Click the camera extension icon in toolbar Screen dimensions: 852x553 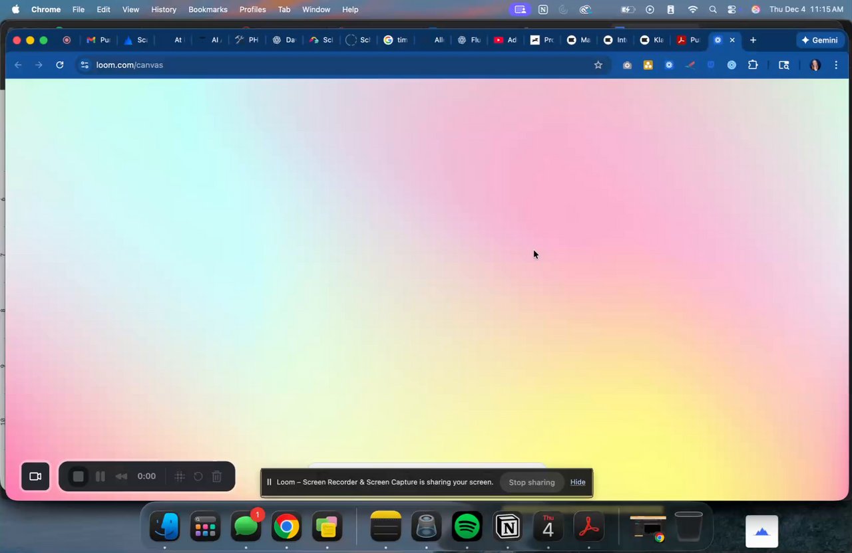tap(627, 65)
